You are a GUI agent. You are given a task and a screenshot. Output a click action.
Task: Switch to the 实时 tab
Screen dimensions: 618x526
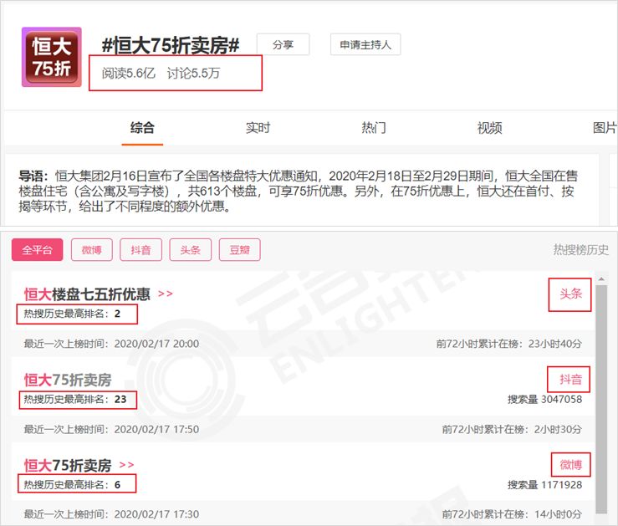pos(258,128)
